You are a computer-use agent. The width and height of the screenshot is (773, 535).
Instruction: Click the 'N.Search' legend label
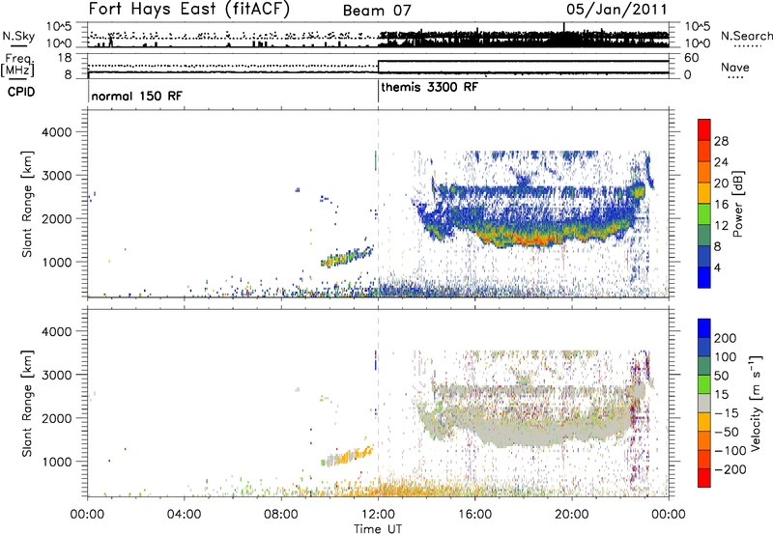pyautogui.click(x=746, y=36)
